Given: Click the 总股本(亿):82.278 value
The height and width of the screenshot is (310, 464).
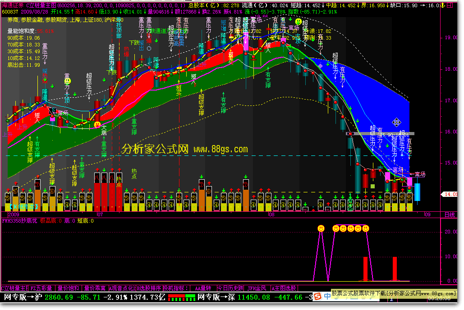Looking at the screenshot, I should (x=214, y=5).
